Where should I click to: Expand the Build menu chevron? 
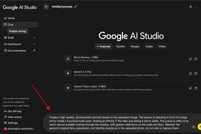tap(34, 38)
